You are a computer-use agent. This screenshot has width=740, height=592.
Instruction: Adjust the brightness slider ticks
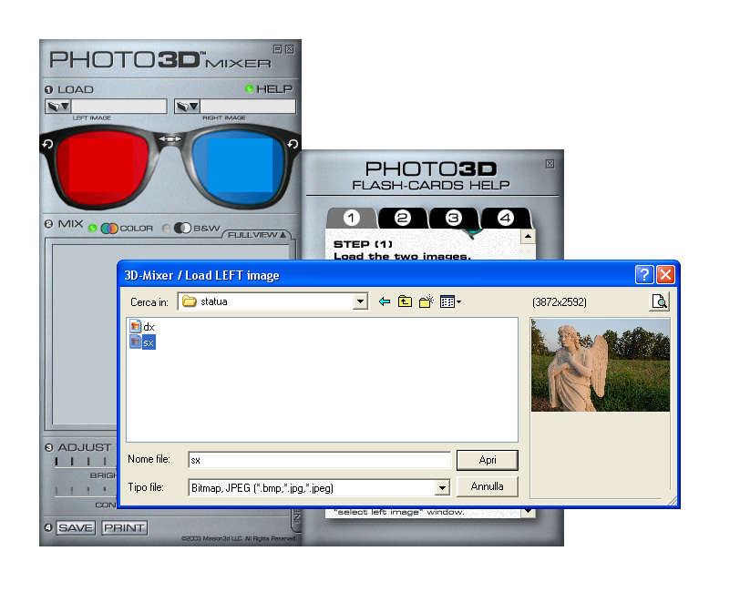[x=85, y=462]
